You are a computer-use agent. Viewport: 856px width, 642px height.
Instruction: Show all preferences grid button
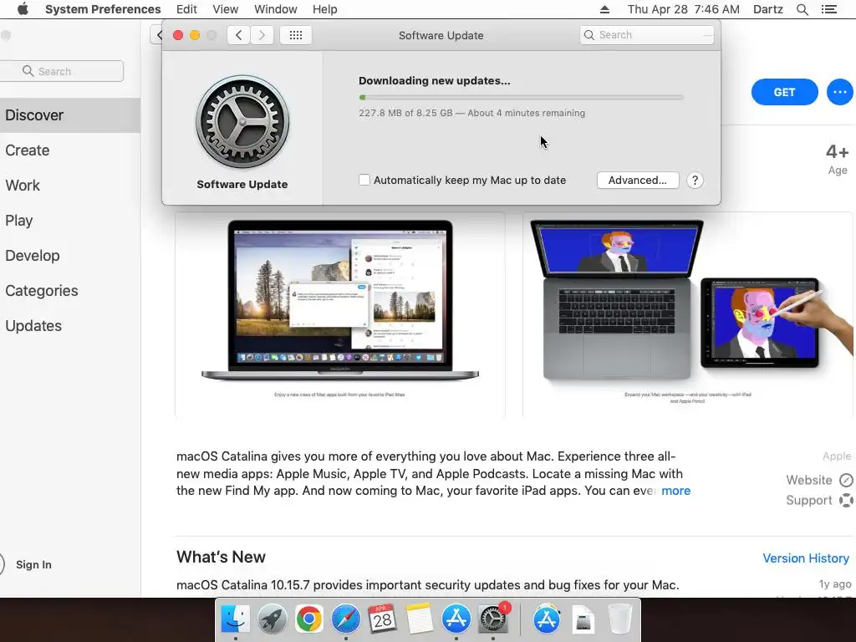295,35
